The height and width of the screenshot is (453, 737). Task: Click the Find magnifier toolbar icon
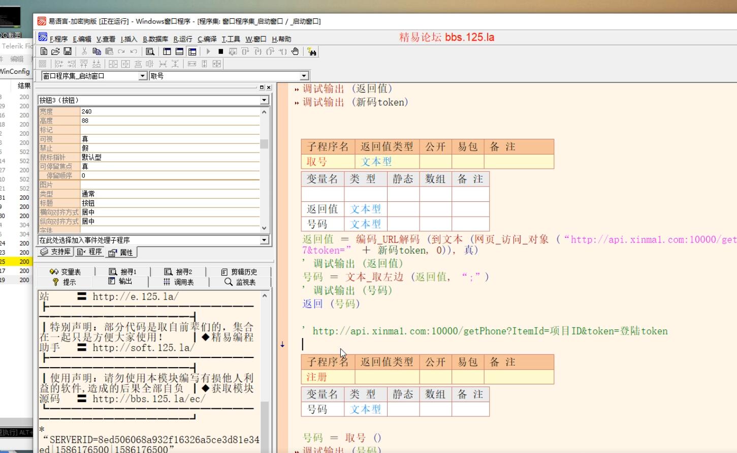[x=150, y=51]
